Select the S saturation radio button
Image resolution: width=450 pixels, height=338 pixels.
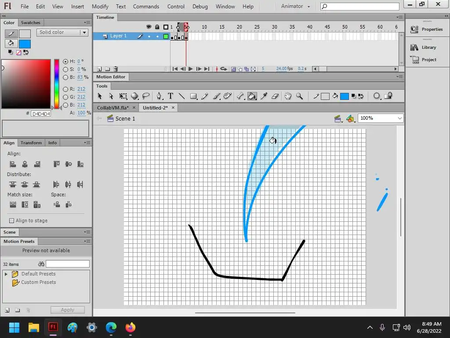[65, 69]
